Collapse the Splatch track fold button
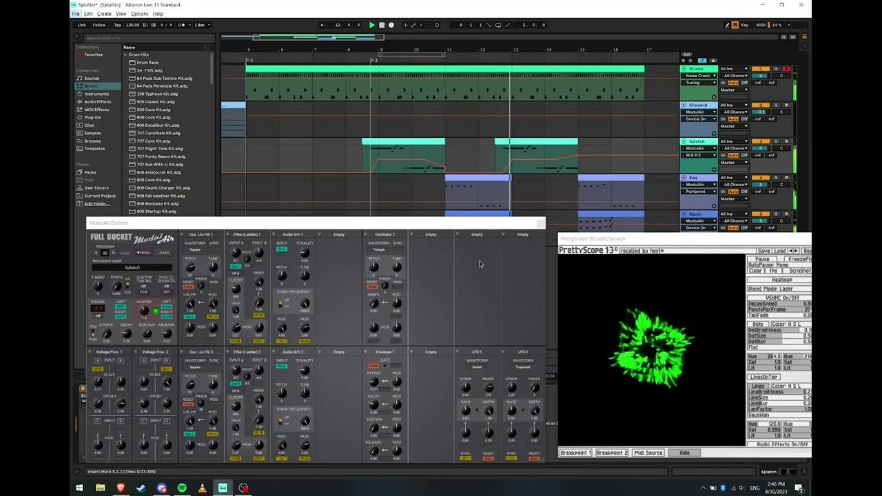The image size is (882, 496). click(x=684, y=141)
